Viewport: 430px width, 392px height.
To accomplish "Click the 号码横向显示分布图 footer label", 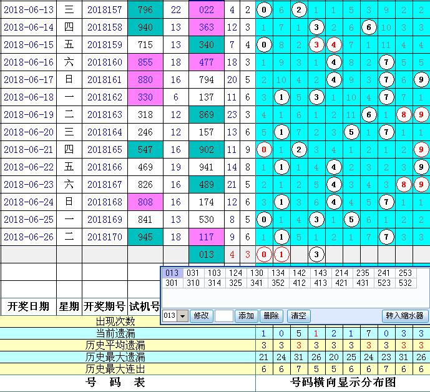I will click(343, 382).
